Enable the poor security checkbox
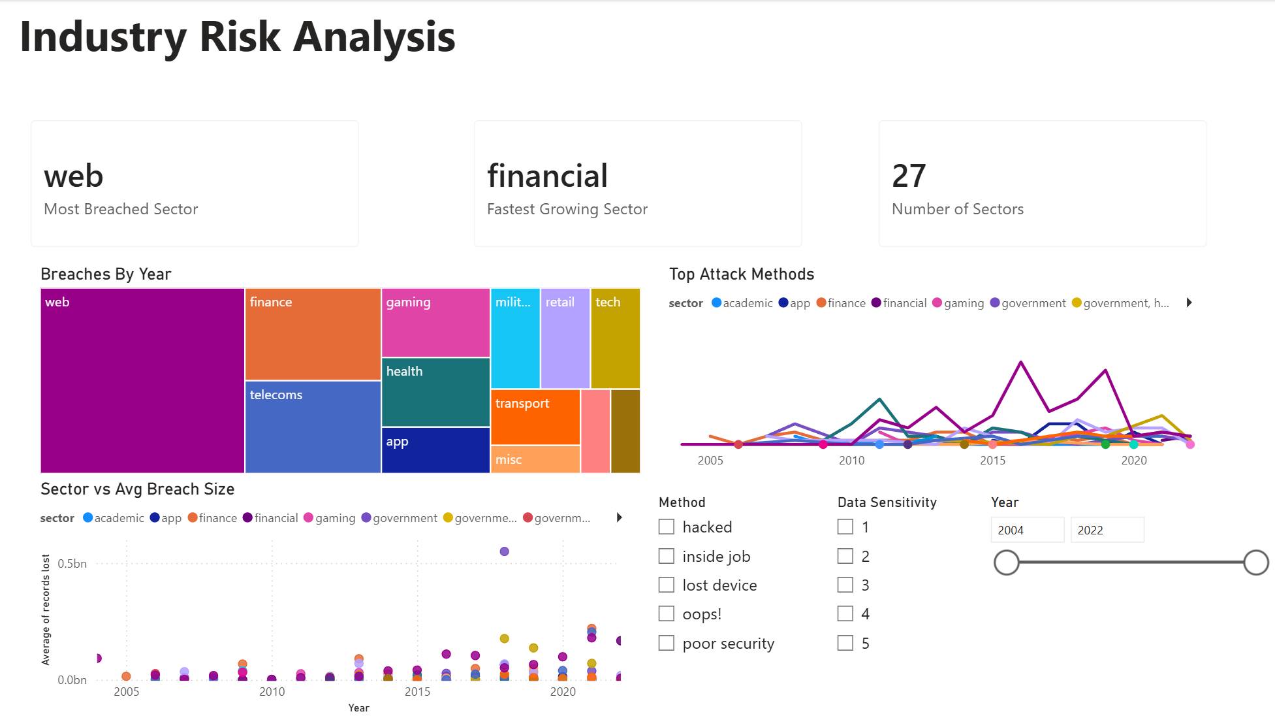This screenshot has width=1275, height=718. pyautogui.click(x=666, y=643)
